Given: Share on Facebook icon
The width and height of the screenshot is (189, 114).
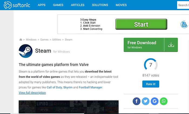Looking at the screenshot, I should (137, 101).
